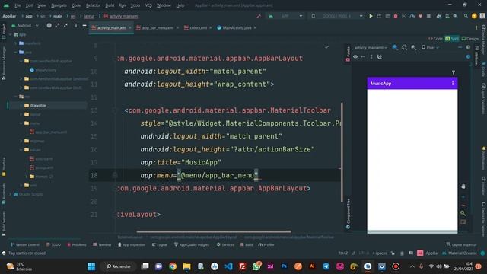Image resolution: width=487 pixels, height=274 pixels.
Task: Open the app run configuration dropdown
Action: pyautogui.click(x=285, y=16)
